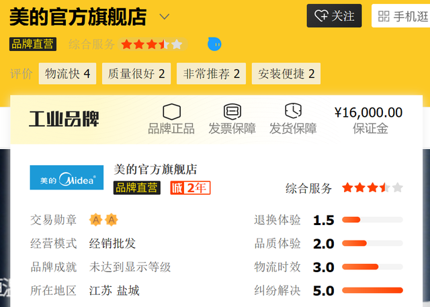Image resolution: width=430 pixels, height=307 pixels.
Task: Click the 品牌直营 badge in the shop card
Action: point(137,188)
